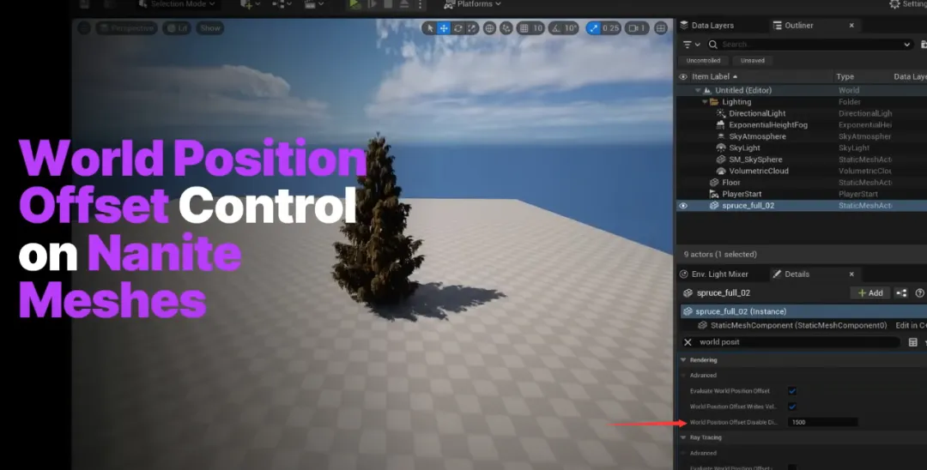Open viewport options hamburger menu
Viewport: 927px width, 470px height.
coord(84,27)
